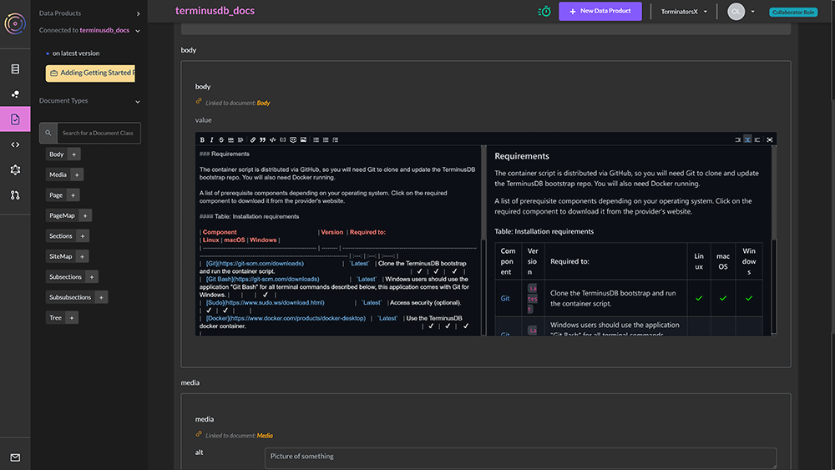The image size is (835, 470).
Task: Insert a horizontal rule from the editor toolbar
Action: point(230,139)
